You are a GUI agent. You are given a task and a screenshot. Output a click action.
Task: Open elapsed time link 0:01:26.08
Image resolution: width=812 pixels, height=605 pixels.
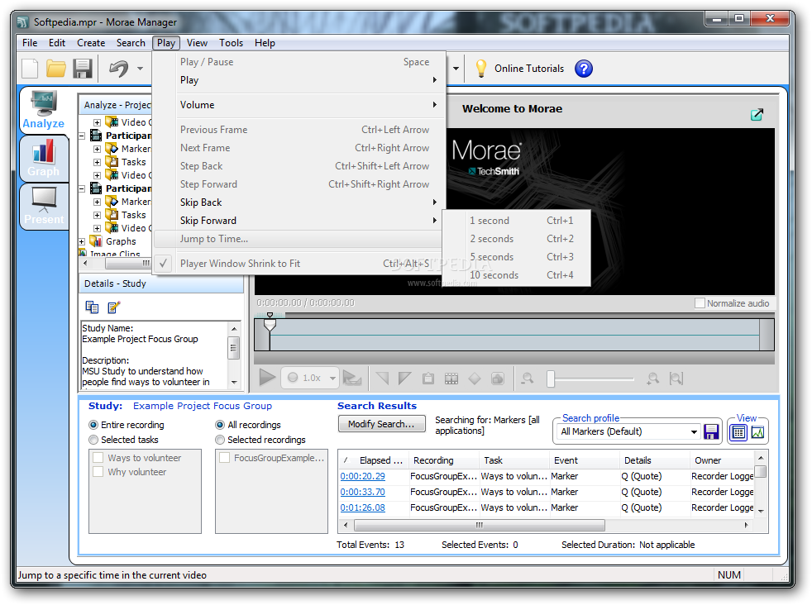tap(362, 507)
